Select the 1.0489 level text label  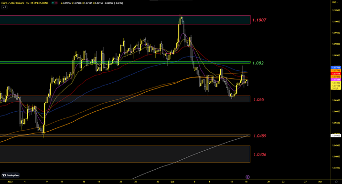point(260,136)
